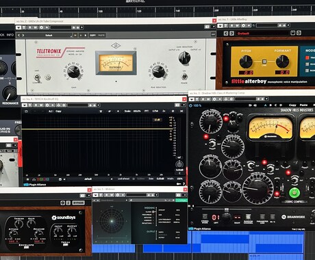Go to next preset in LA-2A window
This screenshot has width=315, height=260.
pyautogui.click(x=23, y=36)
